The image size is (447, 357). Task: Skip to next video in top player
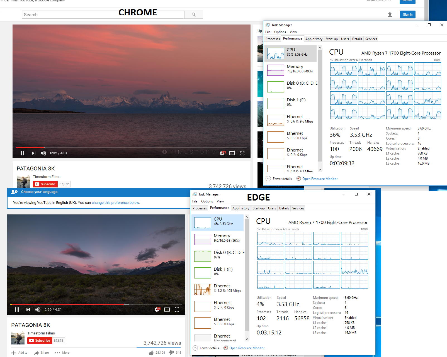pyautogui.click(x=34, y=153)
